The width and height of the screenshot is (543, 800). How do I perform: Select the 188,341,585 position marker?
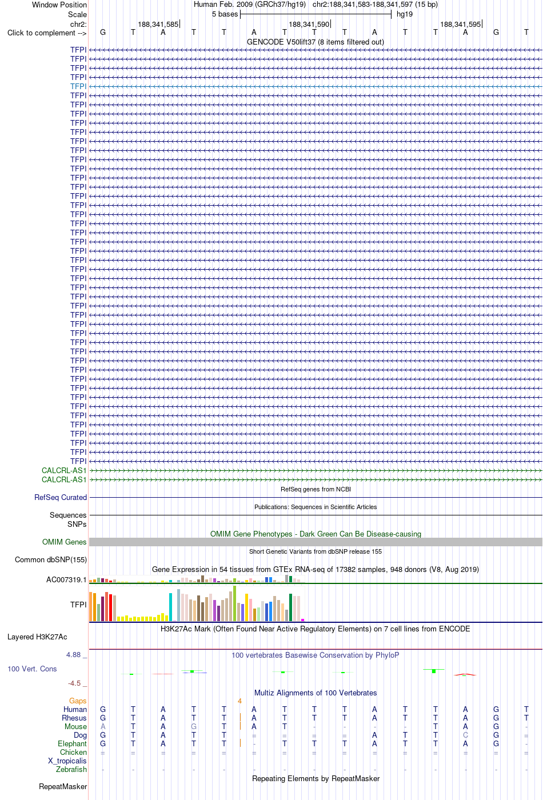[158, 25]
